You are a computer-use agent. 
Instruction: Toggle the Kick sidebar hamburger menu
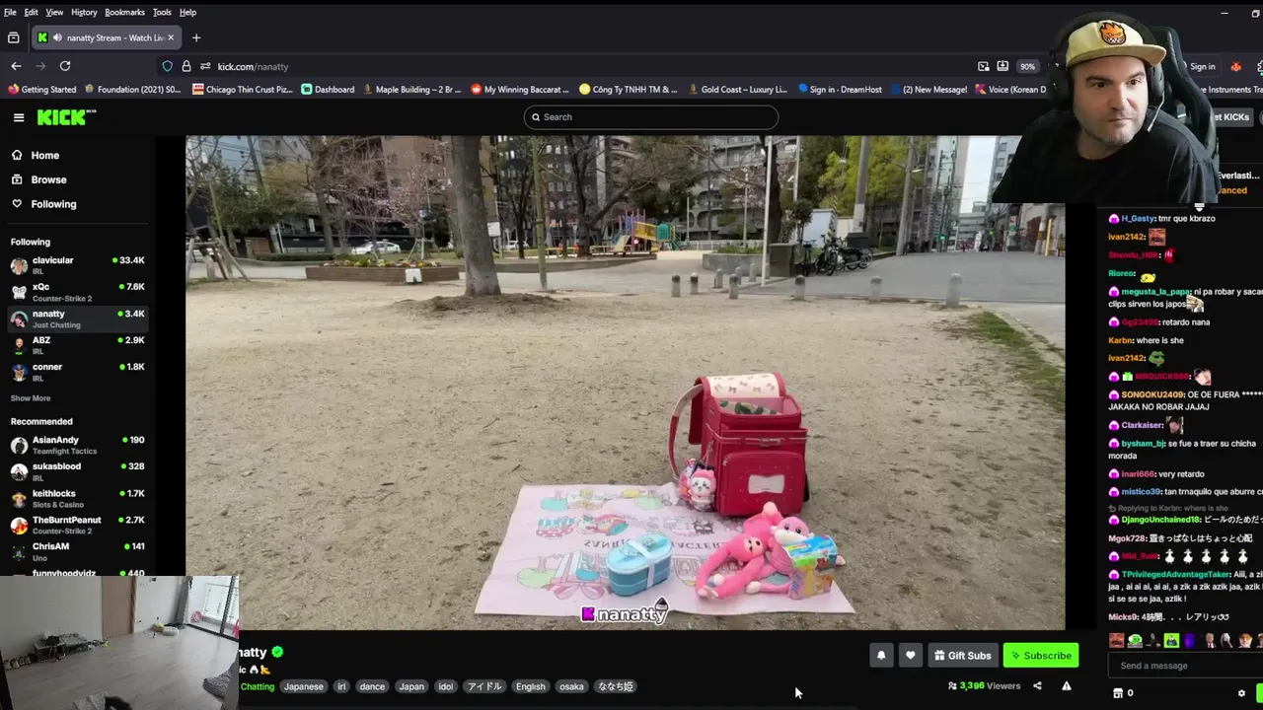19,117
